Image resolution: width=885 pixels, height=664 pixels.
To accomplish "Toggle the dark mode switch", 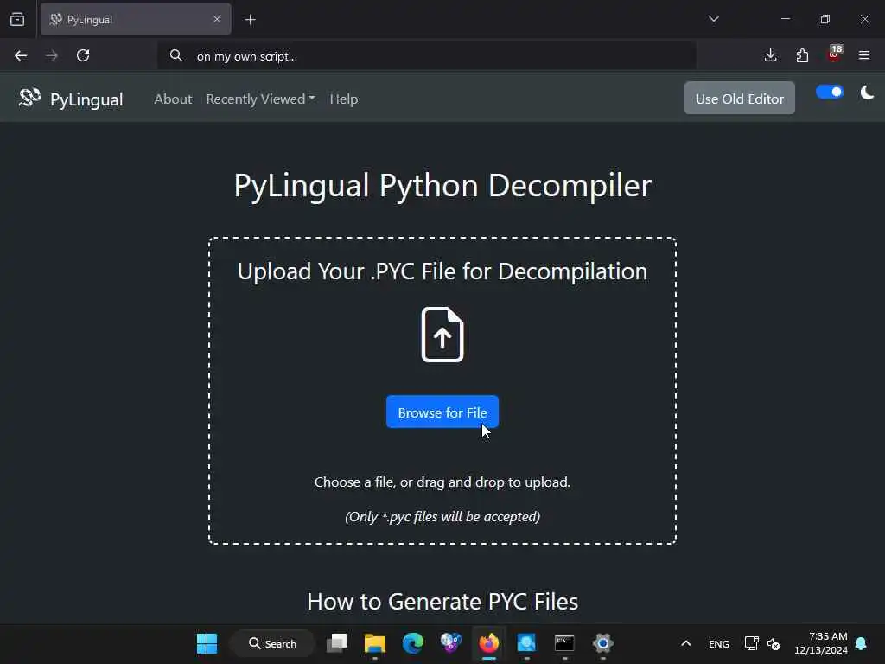I will coord(829,92).
